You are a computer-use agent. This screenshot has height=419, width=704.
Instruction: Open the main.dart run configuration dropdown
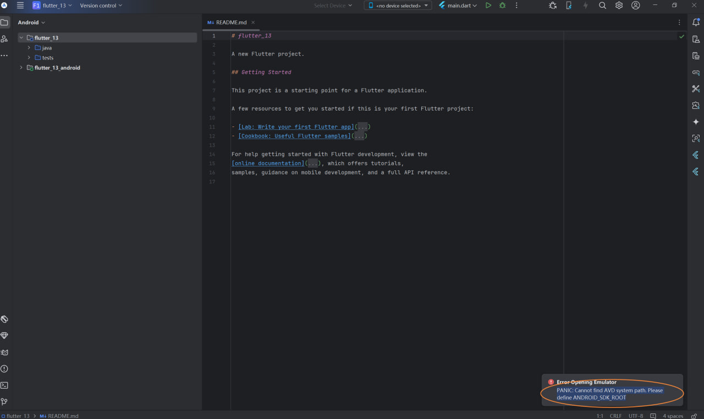click(x=458, y=5)
